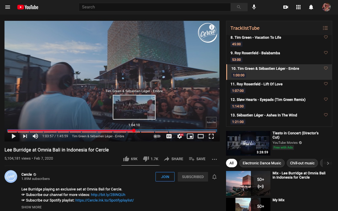Select the Chill-out music chip
This screenshot has height=211, width=338.
point(302,163)
